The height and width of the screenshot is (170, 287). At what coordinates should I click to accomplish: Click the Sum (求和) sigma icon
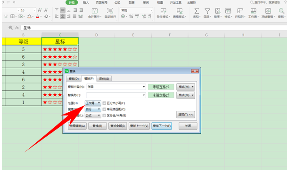tap(197, 11)
